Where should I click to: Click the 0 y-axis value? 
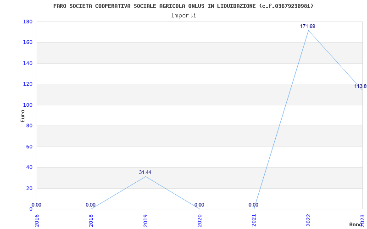pos(31,209)
